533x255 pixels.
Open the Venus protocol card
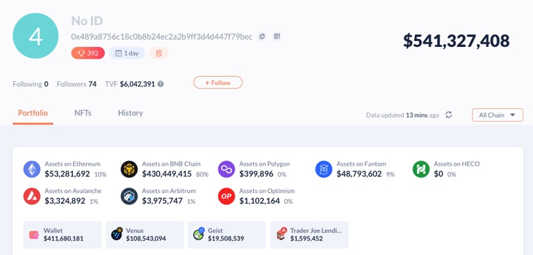tap(145, 235)
